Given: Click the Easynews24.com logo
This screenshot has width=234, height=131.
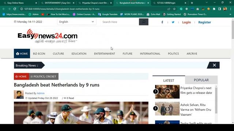Looking at the screenshot, I should click(x=48, y=36).
